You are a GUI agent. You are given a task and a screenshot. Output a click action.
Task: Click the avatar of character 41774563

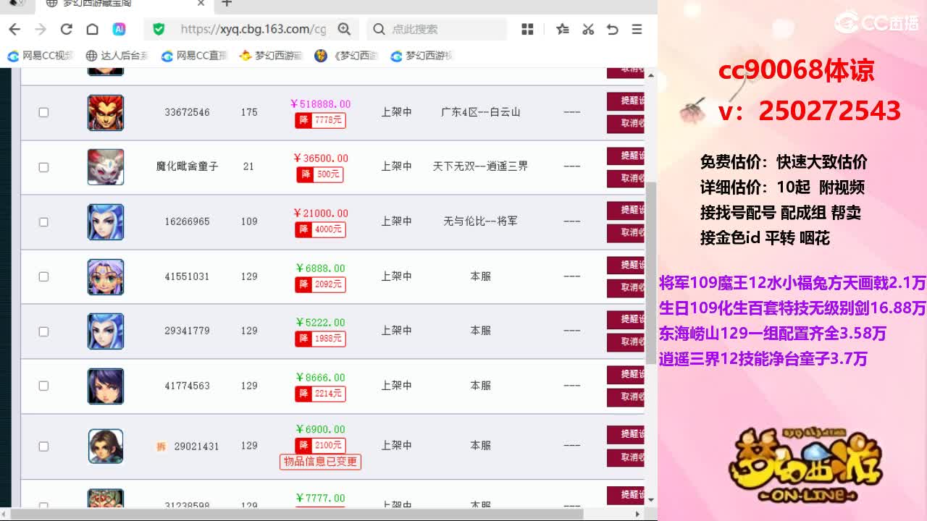pyautogui.click(x=106, y=386)
